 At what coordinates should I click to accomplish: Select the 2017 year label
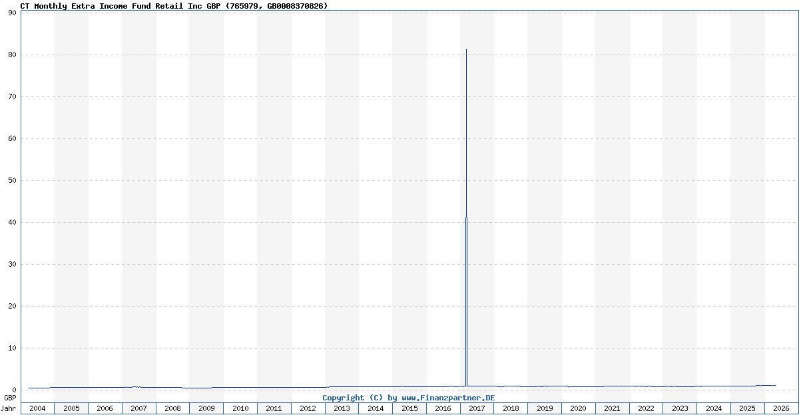pyautogui.click(x=477, y=408)
